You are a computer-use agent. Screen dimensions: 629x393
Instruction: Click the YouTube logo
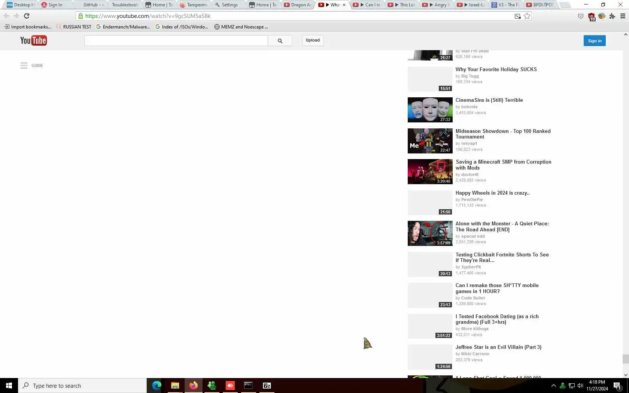click(33, 40)
